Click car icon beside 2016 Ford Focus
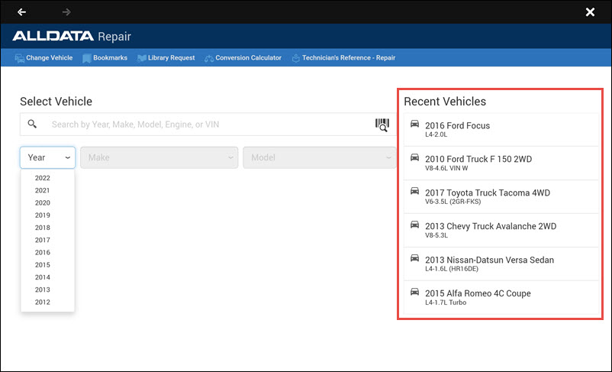Viewport: 612px width, 372px height. click(x=414, y=124)
